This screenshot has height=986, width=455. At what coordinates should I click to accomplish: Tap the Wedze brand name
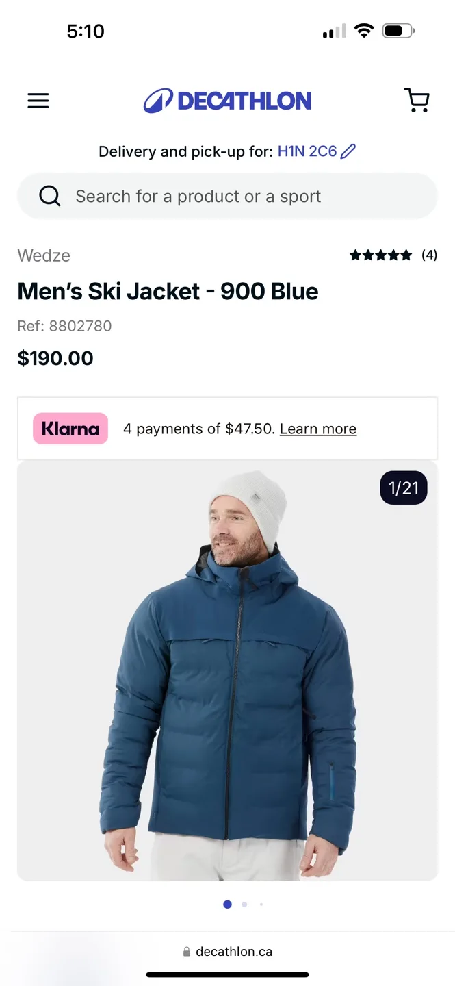[x=44, y=255]
